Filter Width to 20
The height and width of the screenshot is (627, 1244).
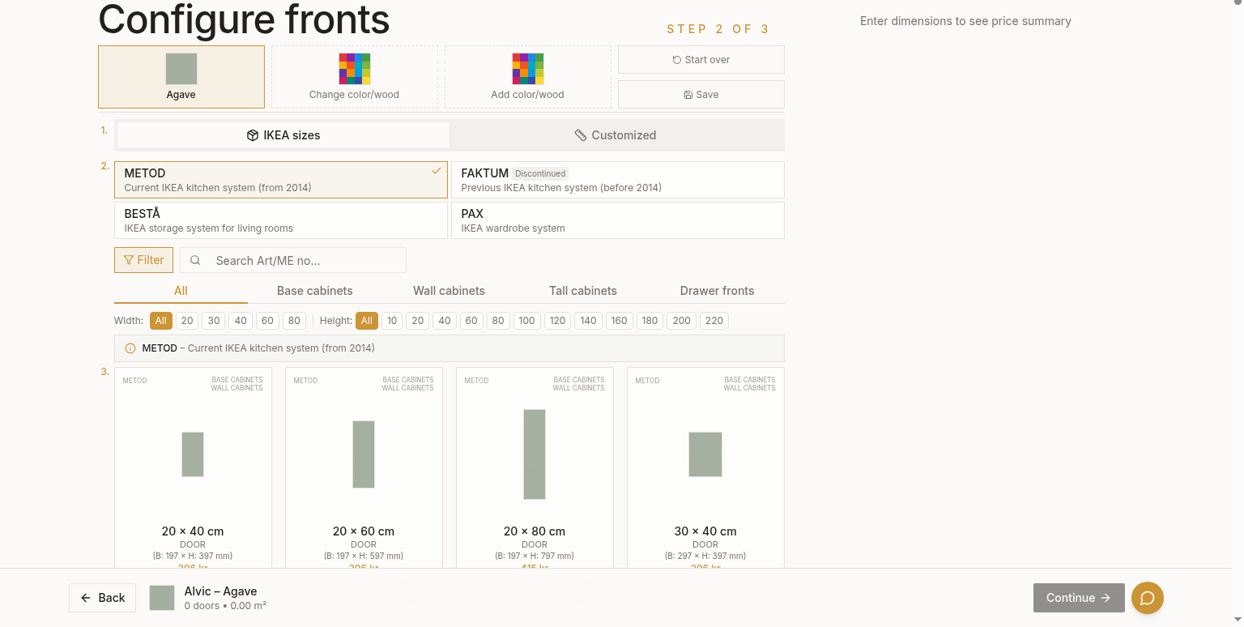click(x=187, y=321)
